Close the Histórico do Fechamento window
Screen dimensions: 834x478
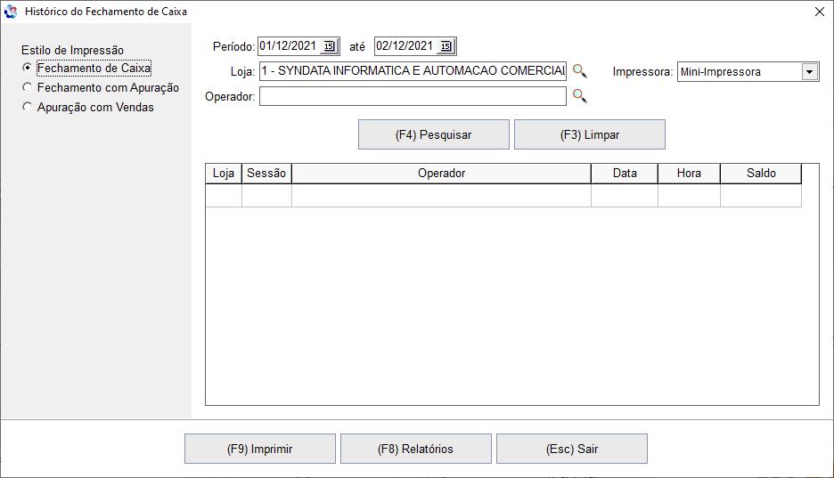click(819, 12)
